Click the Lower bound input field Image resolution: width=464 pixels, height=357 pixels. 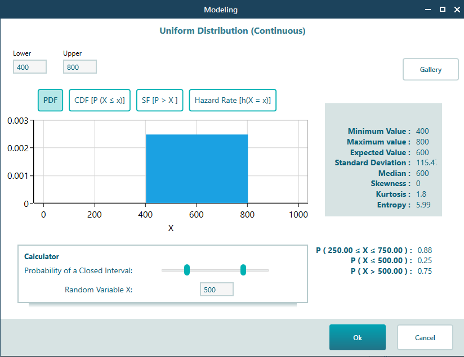point(30,67)
